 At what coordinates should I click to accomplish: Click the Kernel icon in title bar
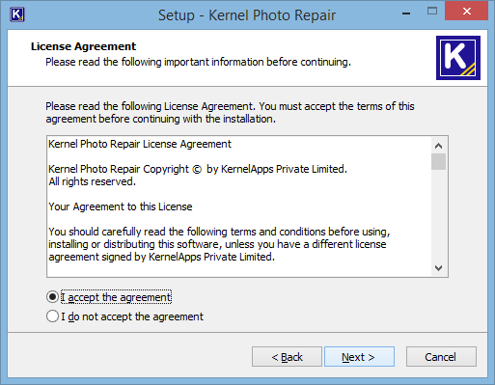(17, 14)
